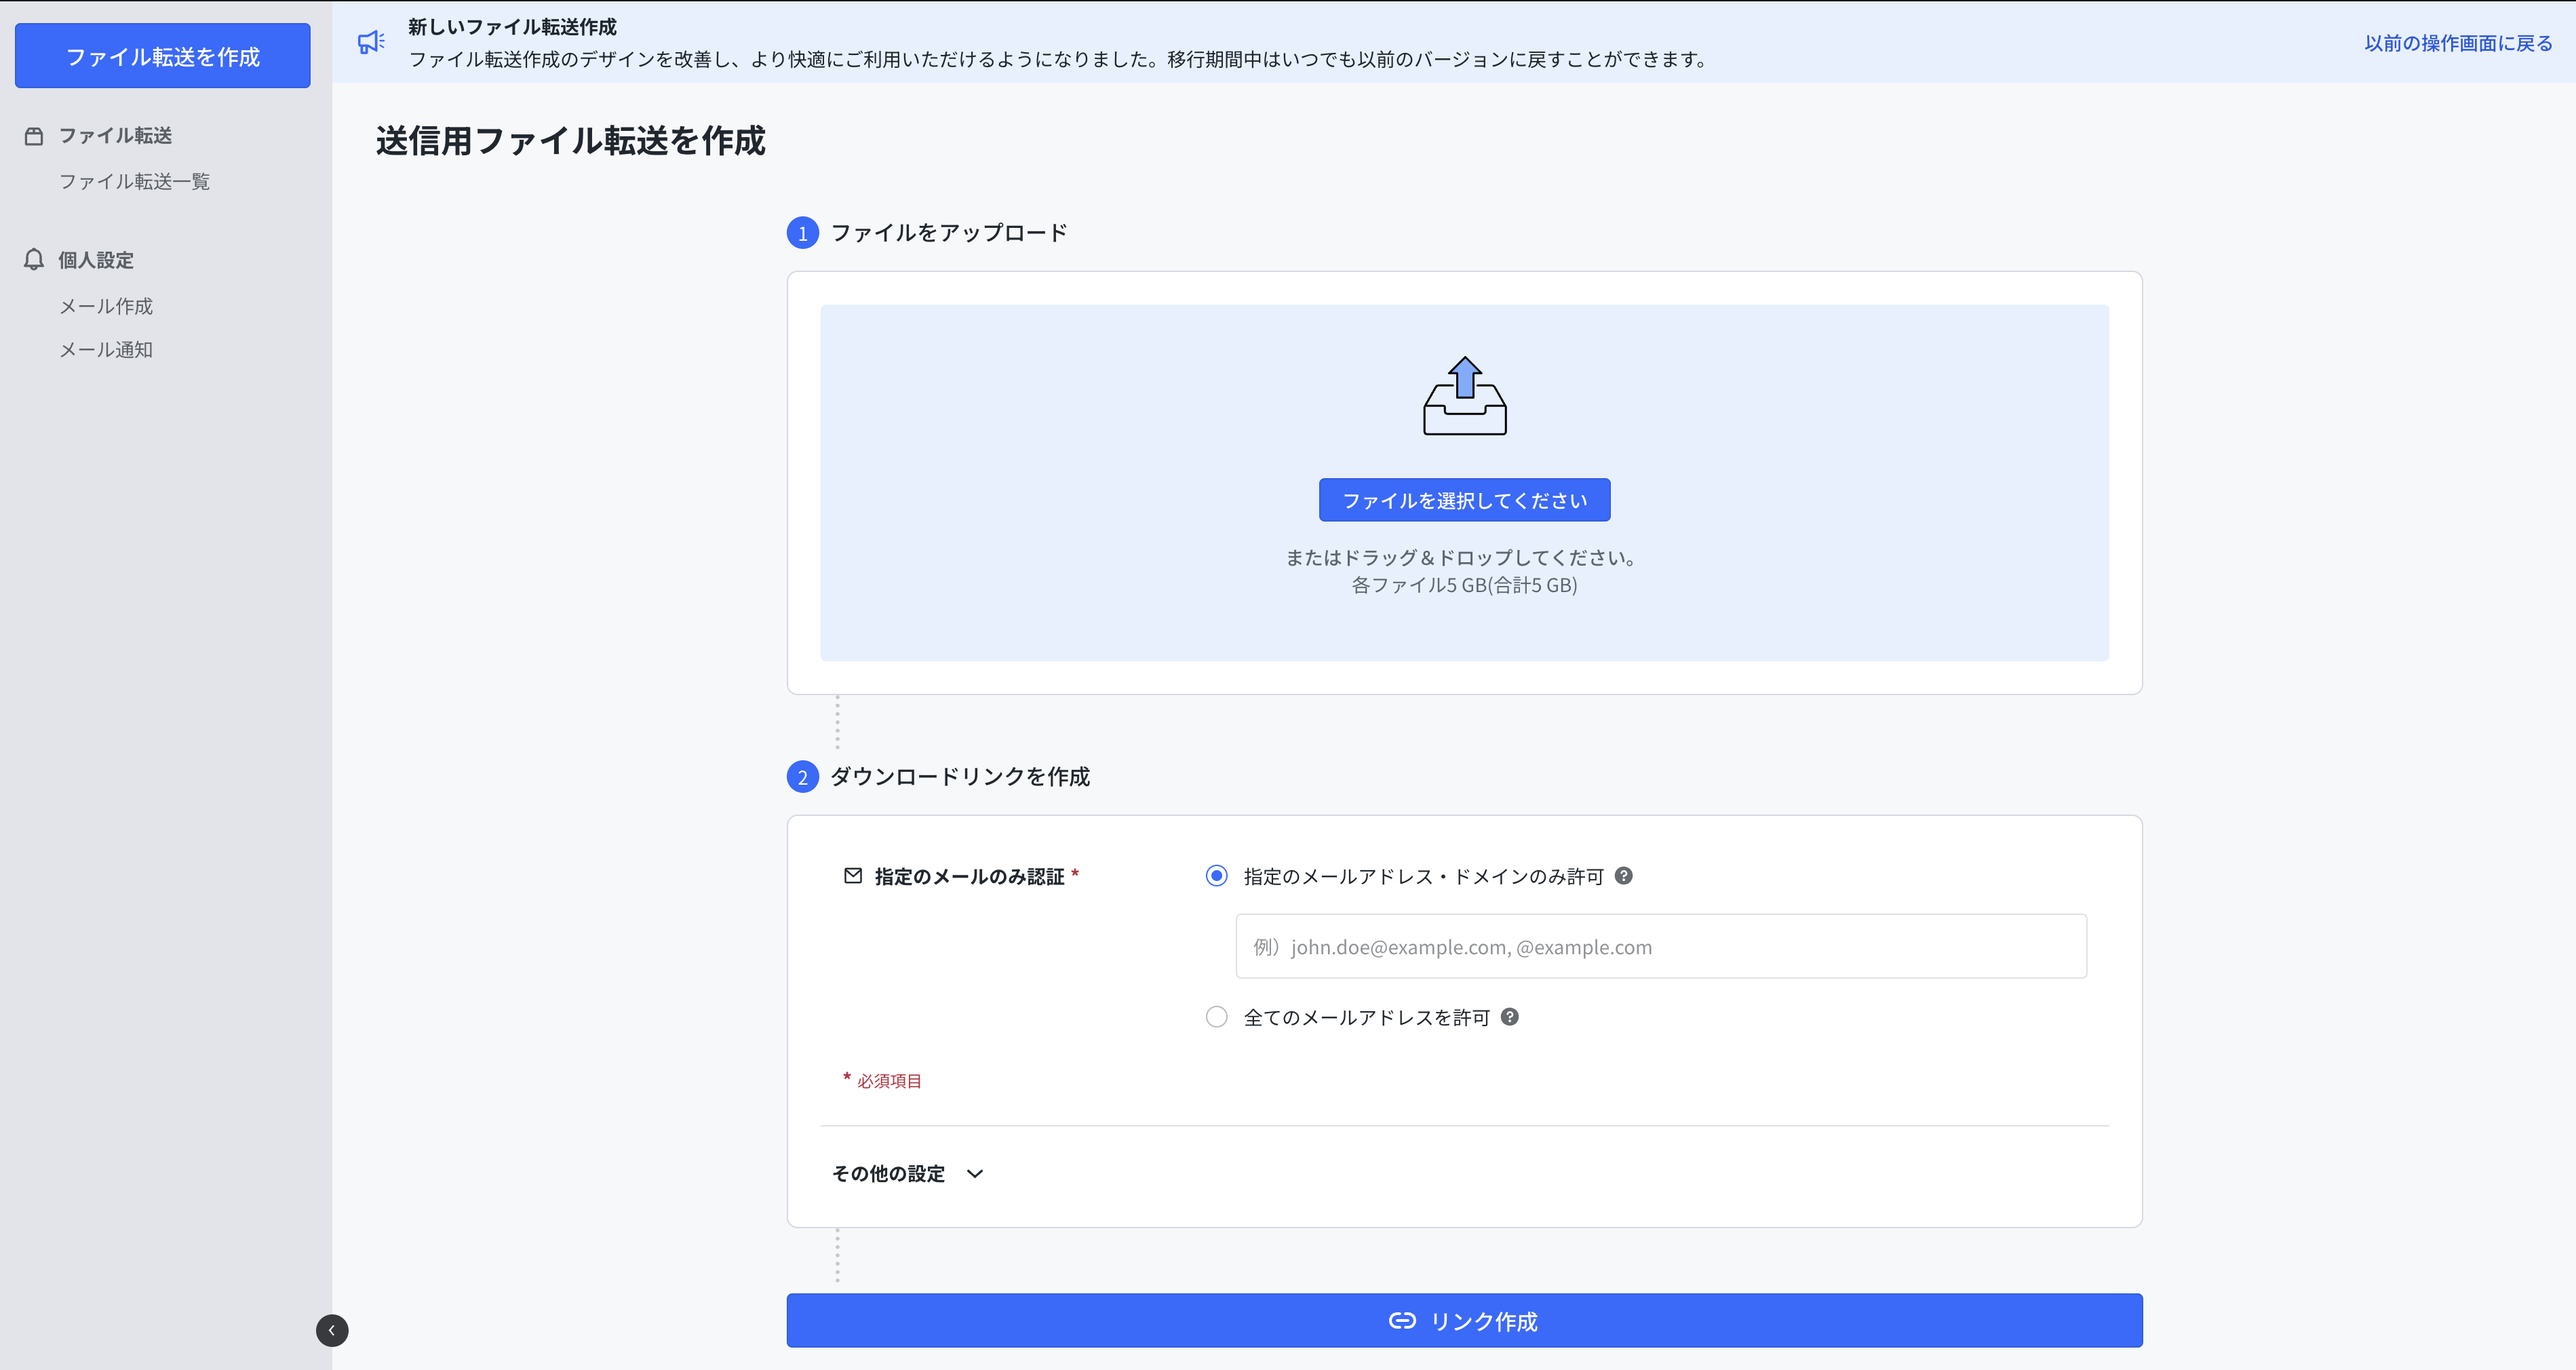Click 新しいファイル転送作成 banner title
Viewport: 2576px width, 1370px height.
[x=512, y=27]
